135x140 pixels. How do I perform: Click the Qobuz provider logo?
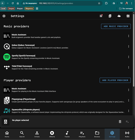(7, 46)
